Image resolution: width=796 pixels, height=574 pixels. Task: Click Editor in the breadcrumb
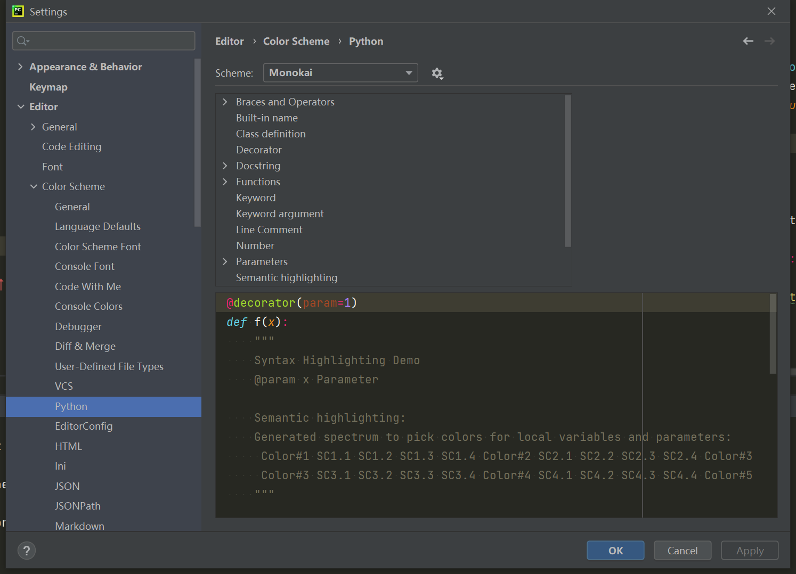230,41
